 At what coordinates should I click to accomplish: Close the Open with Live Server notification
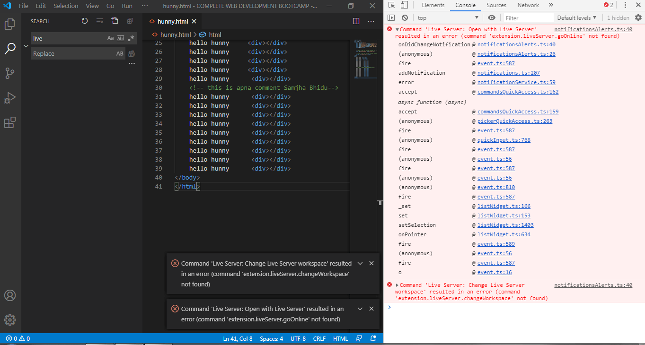coord(371,309)
